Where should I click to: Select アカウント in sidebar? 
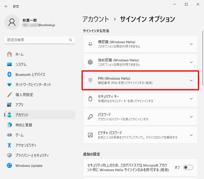[x=40, y=115]
